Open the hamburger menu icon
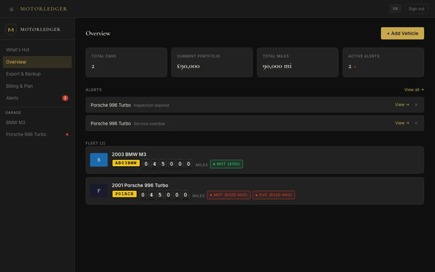This screenshot has width=435, height=272. 12,9
